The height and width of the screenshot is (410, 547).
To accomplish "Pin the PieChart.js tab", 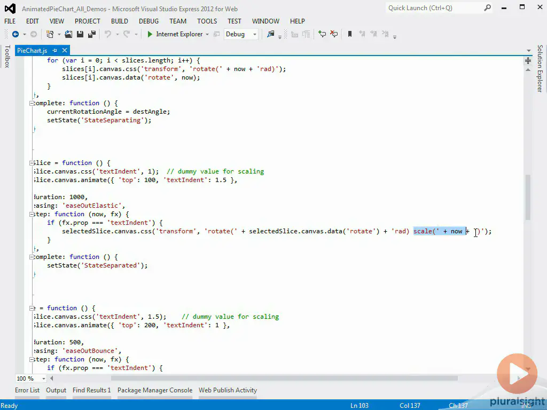I will 55,51.
